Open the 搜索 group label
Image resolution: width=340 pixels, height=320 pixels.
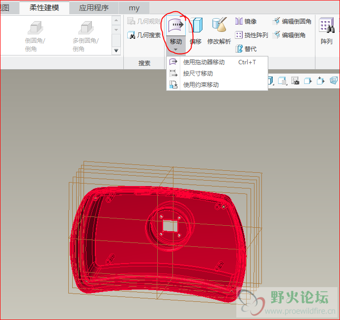pos(144,63)
